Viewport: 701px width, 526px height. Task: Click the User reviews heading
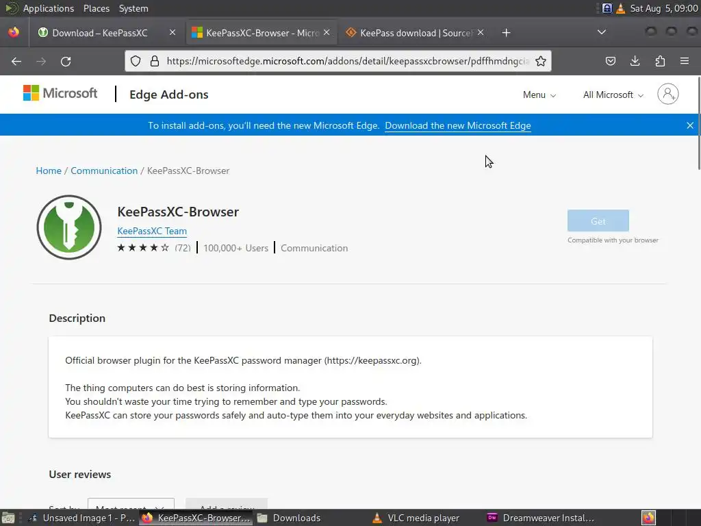tap(80, 474)
